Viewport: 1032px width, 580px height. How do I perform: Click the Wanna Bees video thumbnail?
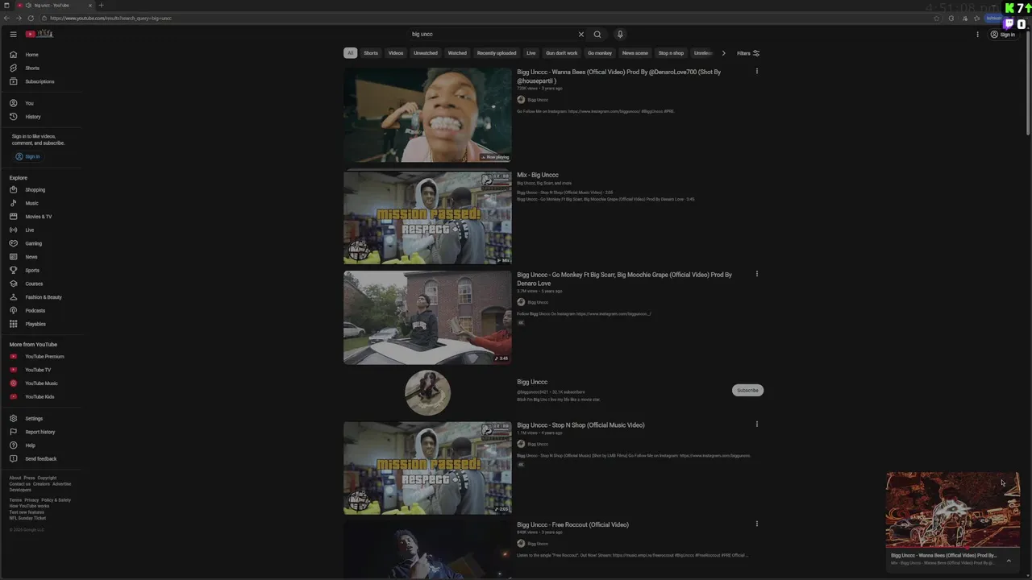(x=427, y=115)
